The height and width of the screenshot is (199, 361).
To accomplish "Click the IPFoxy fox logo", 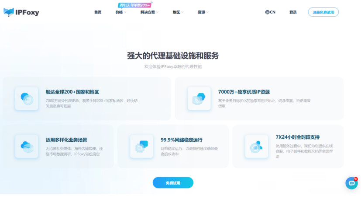I will [x=8, y=12].
